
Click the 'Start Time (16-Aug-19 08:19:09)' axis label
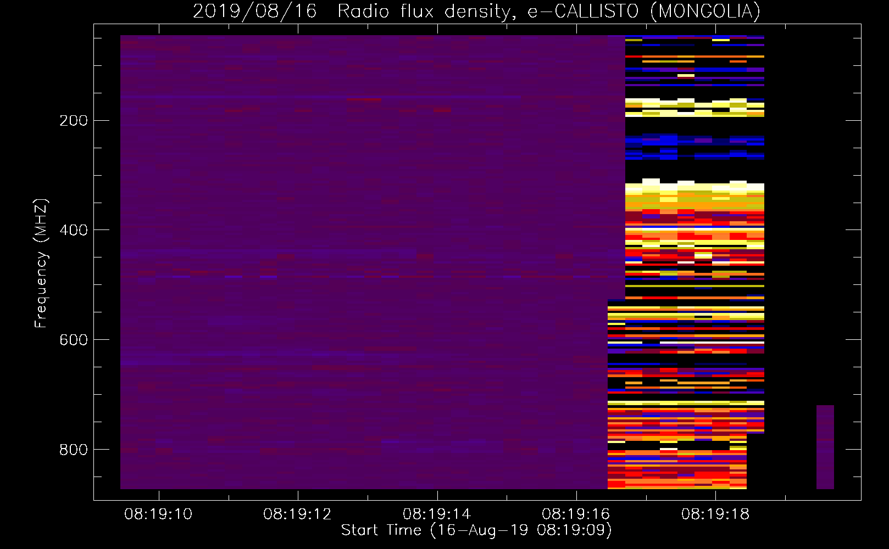[x=476, y=530]
